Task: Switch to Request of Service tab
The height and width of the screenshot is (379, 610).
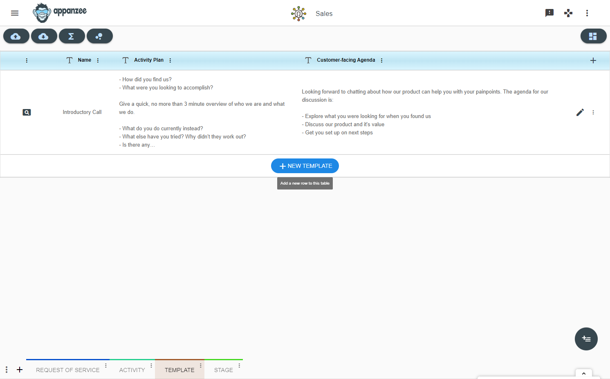Action: [68, 370]
